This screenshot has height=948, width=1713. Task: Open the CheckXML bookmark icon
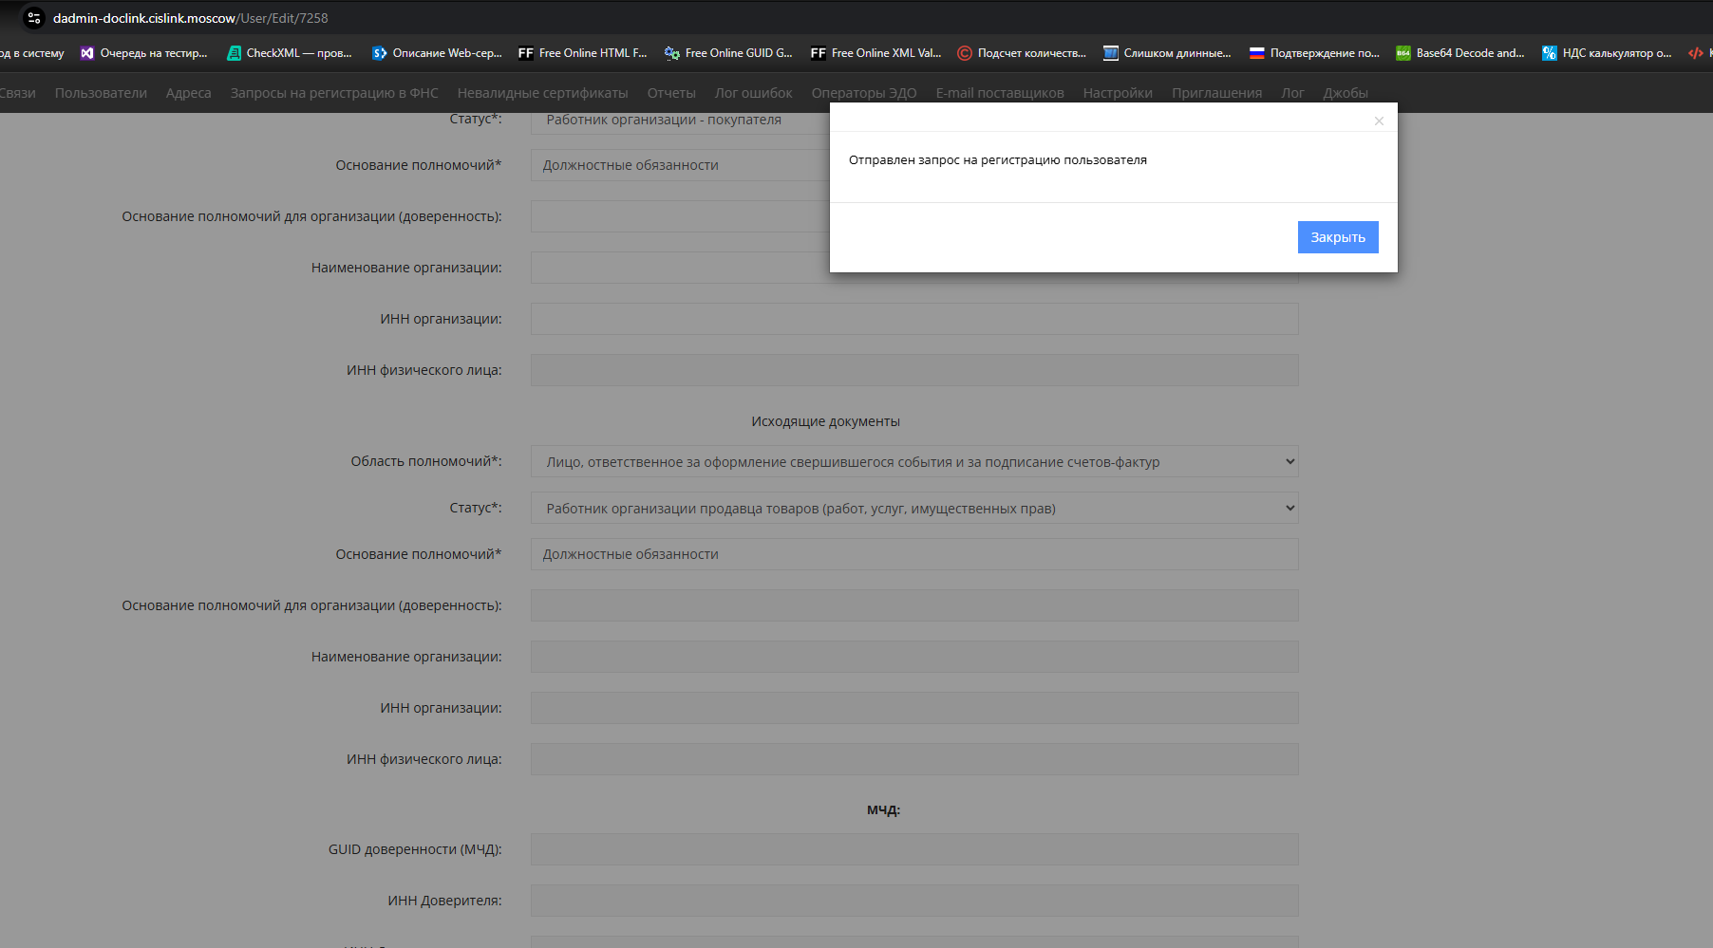point(234,53)
